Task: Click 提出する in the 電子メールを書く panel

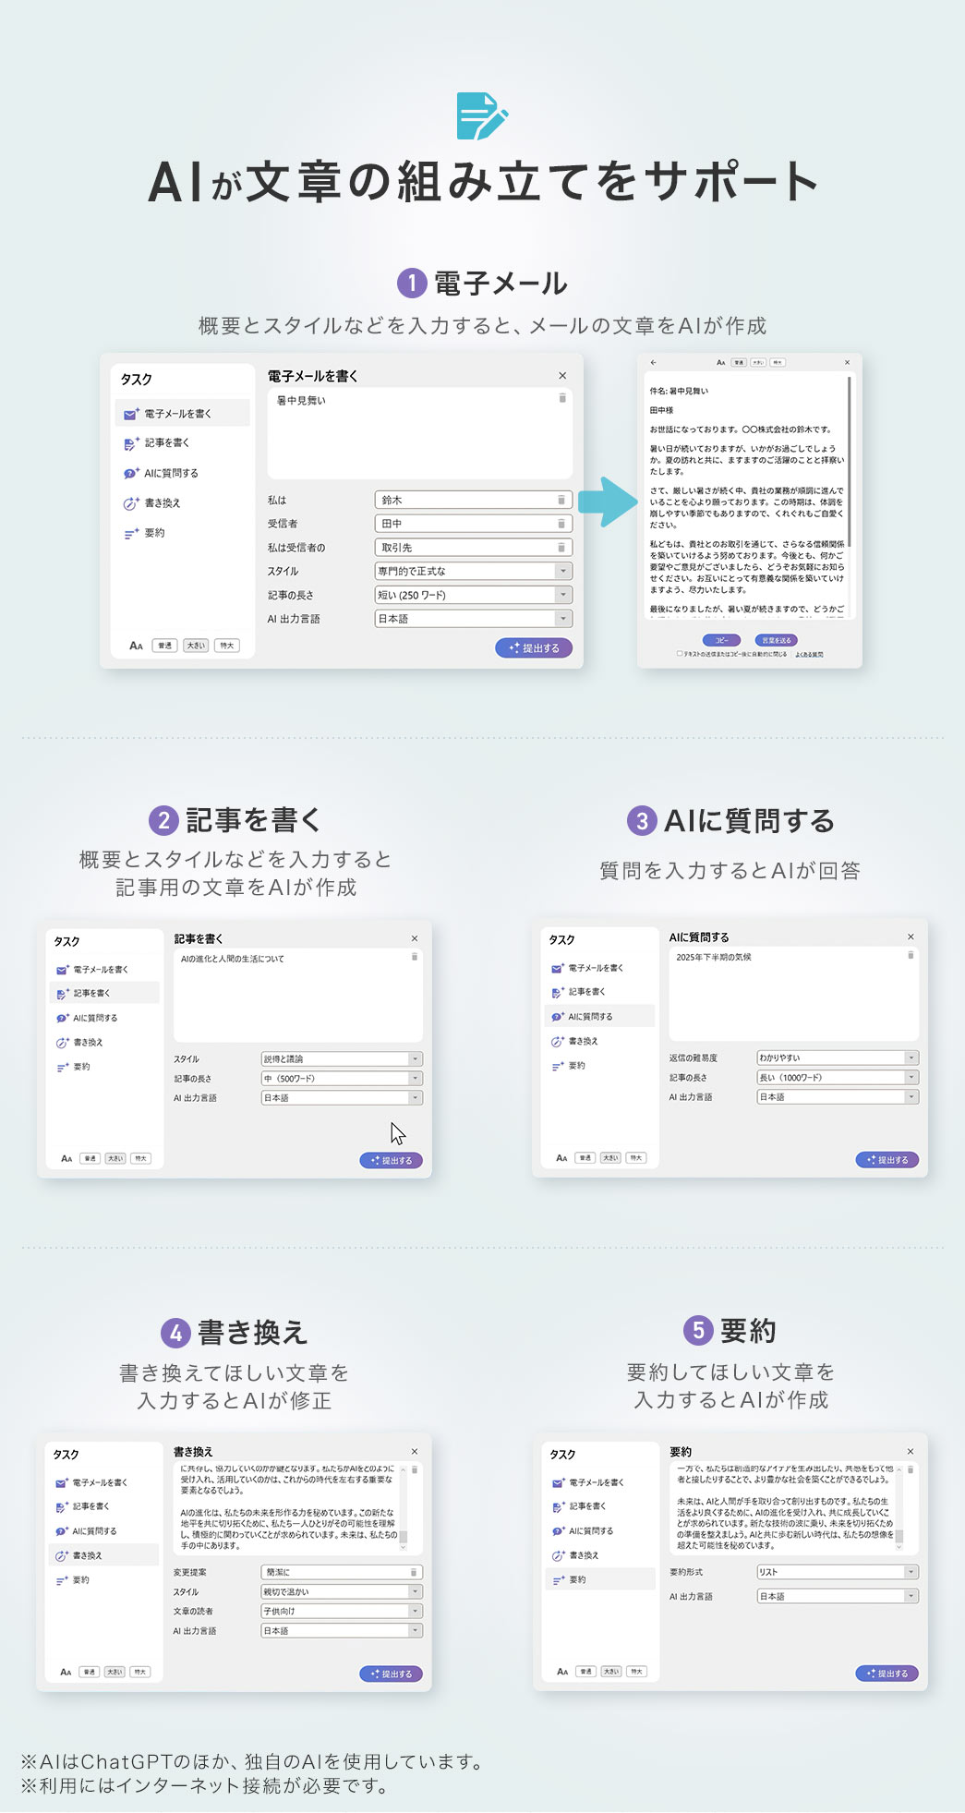Action: coord(534,648)
